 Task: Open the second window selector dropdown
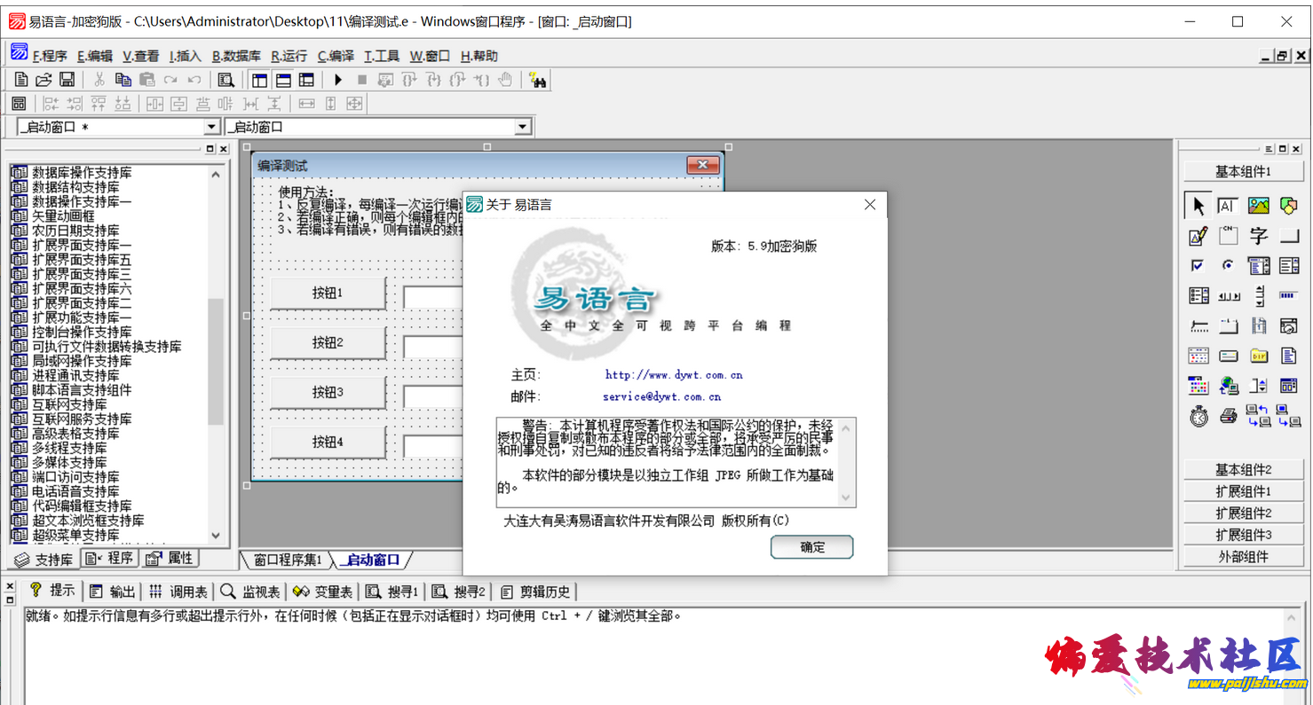(x=523, y=126)
